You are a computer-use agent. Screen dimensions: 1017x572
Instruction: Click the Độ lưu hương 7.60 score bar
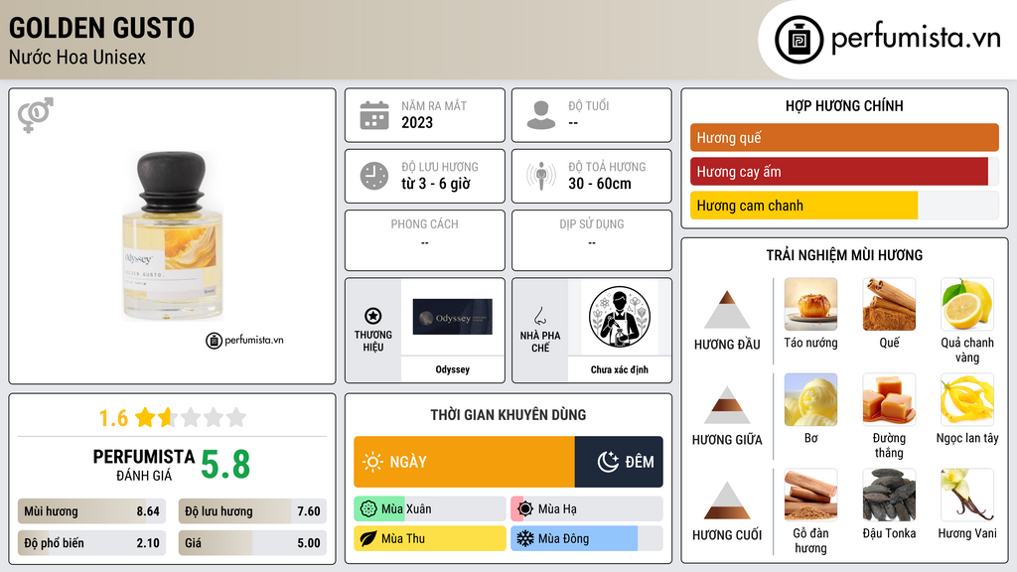[x=252, y=511]
